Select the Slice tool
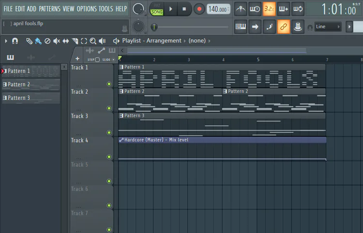The image size is (363, 233). (75, 41)
